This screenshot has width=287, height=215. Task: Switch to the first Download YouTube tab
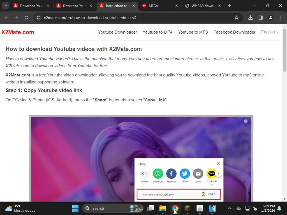[x=31, y=6]
